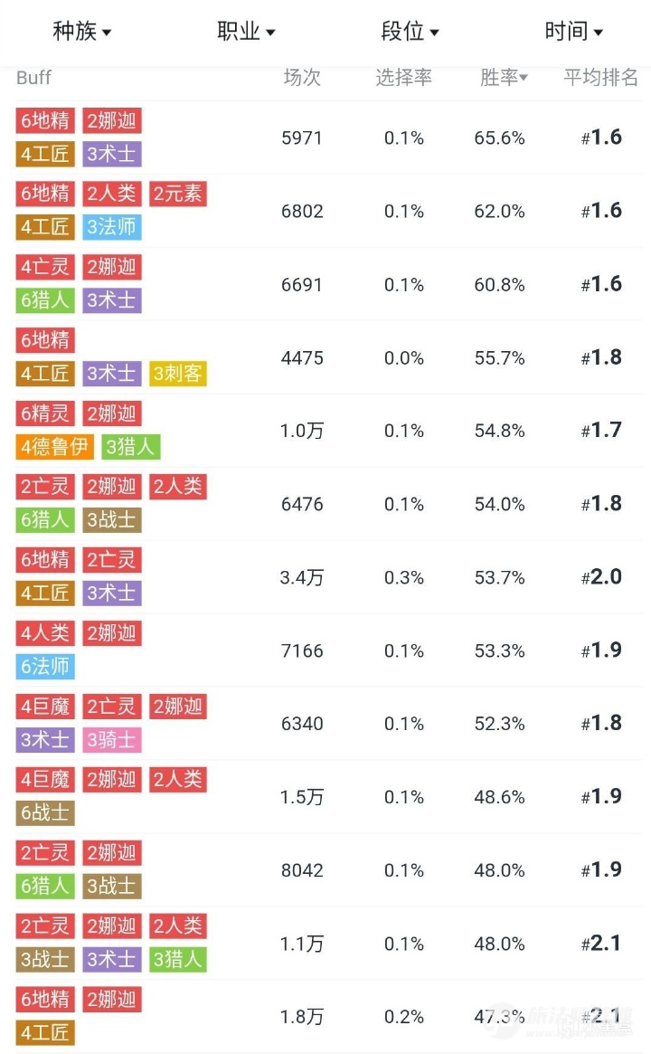Click the 场次 column header

[302, 78]
